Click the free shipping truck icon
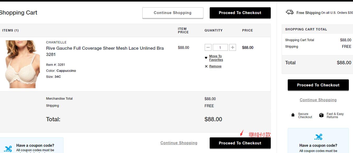The height and width of the screenshot is (153, 353). point(290,12)
